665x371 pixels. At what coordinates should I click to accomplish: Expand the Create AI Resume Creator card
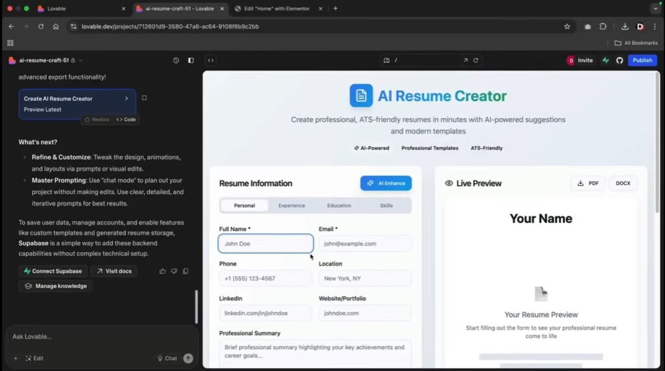tap(127, 98)
